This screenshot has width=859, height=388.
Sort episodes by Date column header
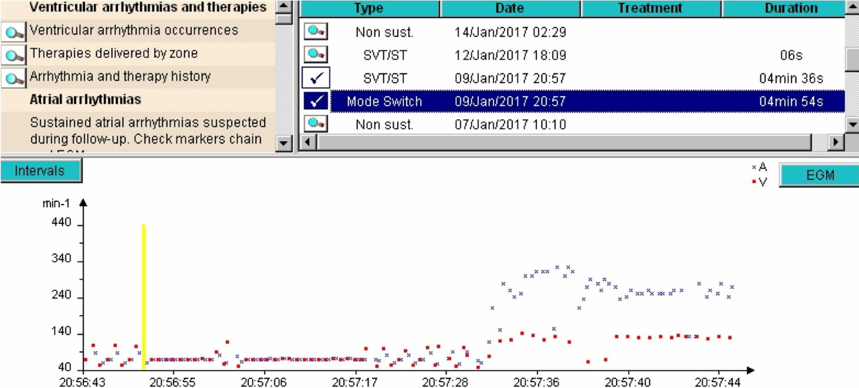coord(510,8)
